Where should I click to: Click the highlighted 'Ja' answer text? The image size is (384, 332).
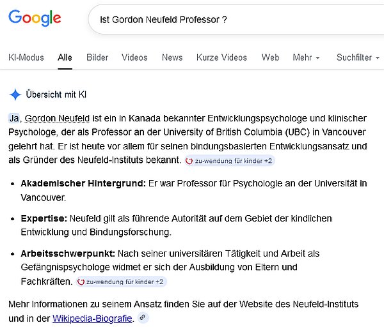(14, 118)
